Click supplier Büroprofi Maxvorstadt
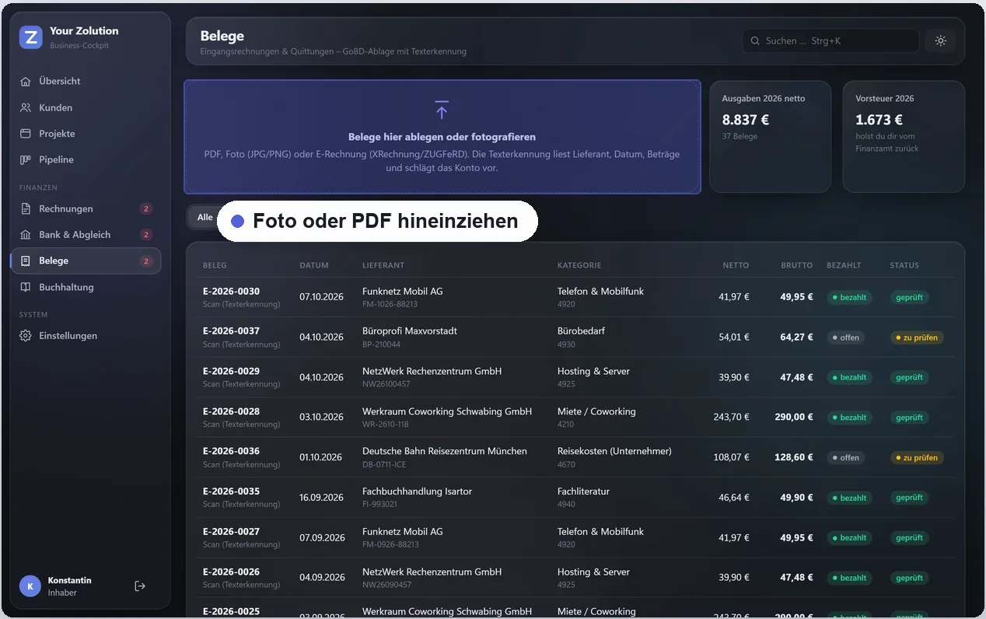 pyautogui.click(x=409, y=331)
